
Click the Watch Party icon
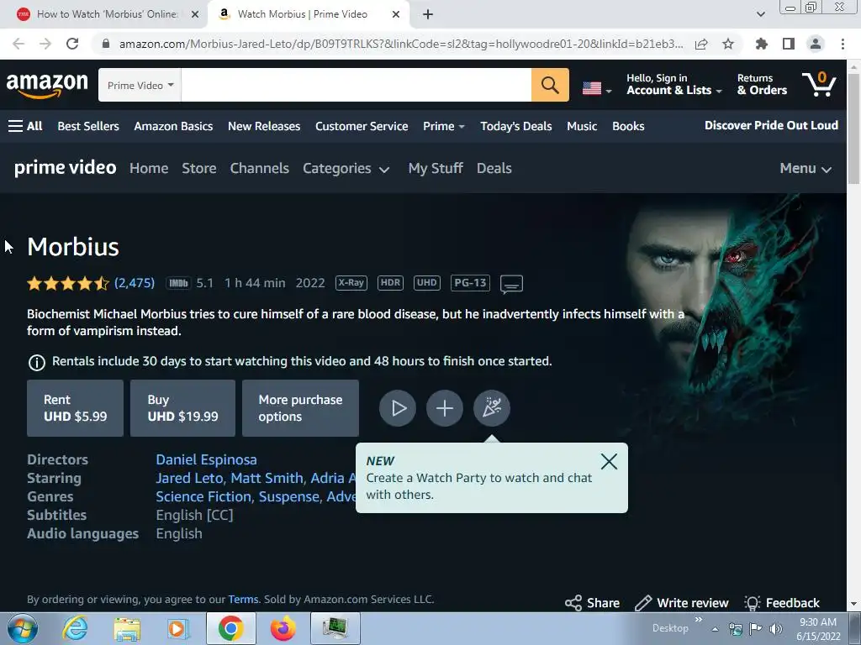(491, 408)
